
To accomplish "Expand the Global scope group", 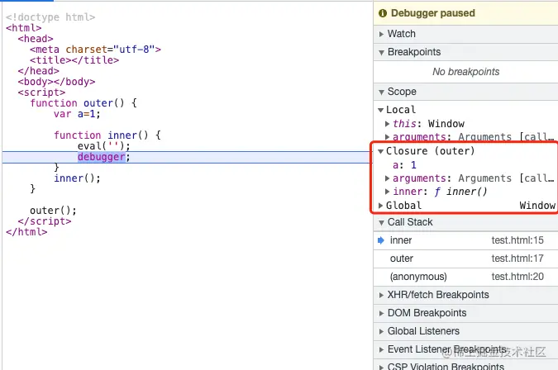I will point(380,206).
